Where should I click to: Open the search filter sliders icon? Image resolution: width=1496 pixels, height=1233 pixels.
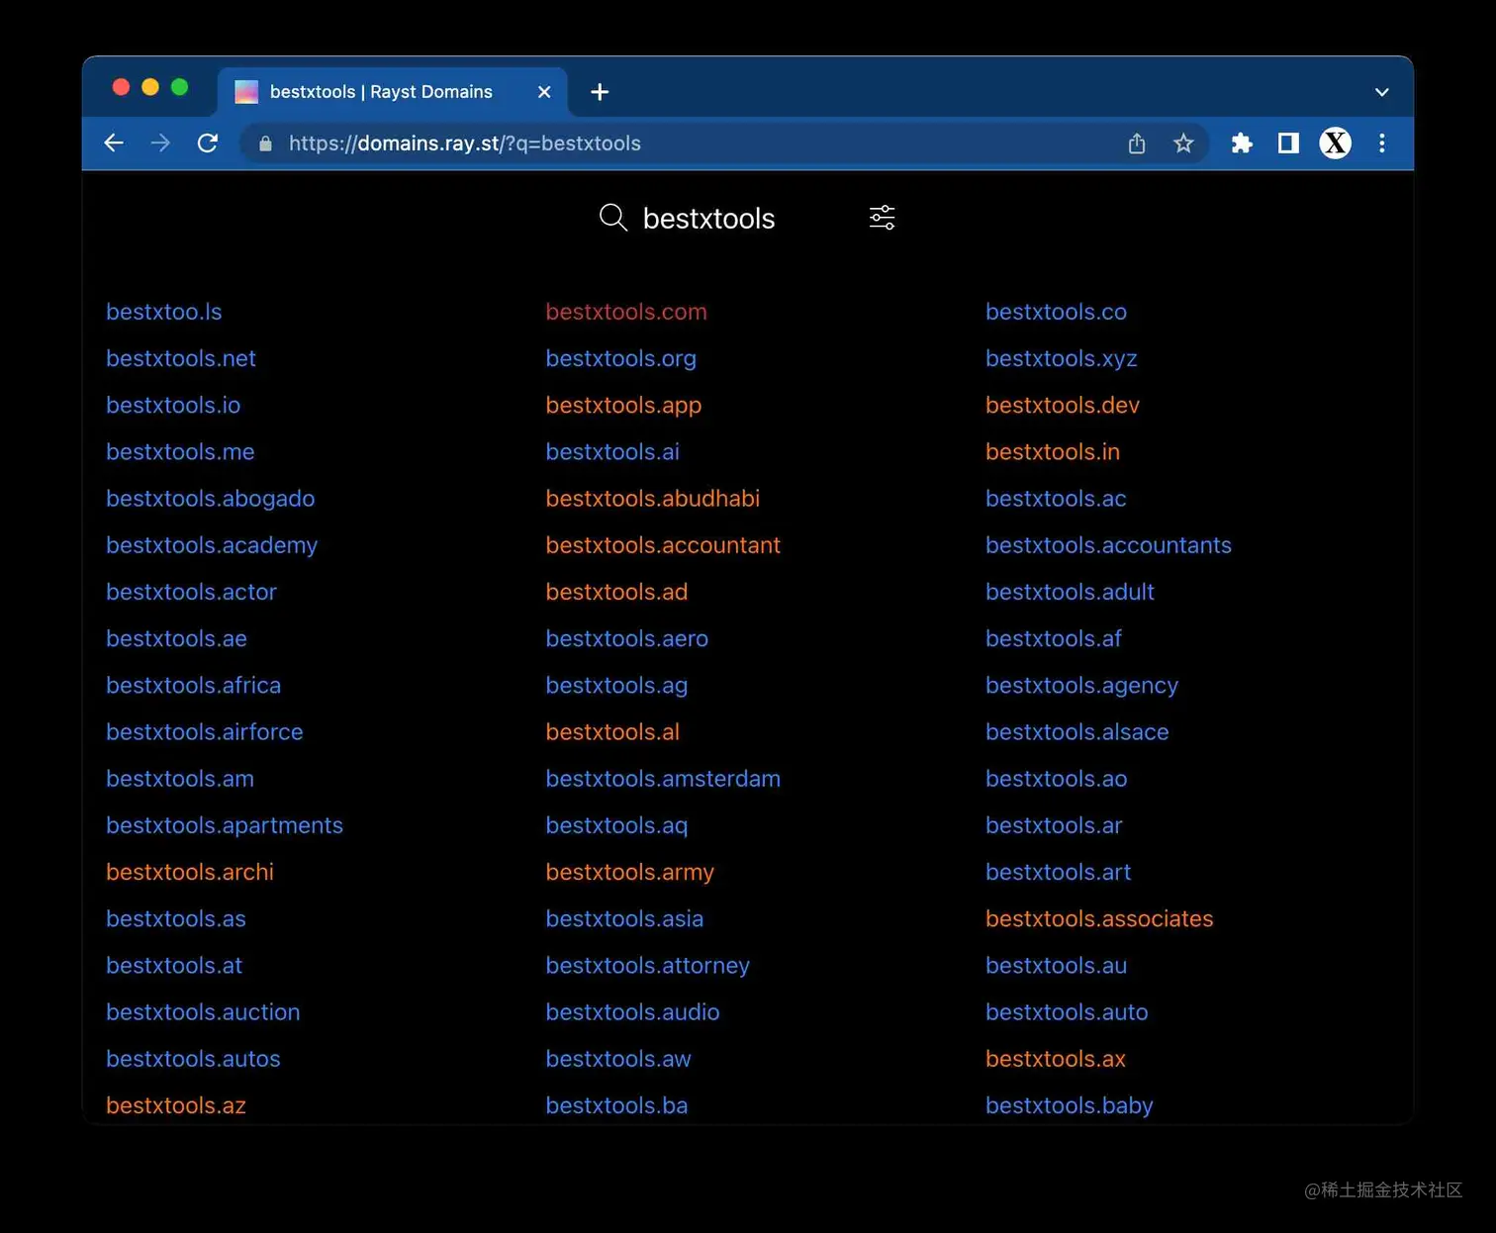(x=882, y=217)
